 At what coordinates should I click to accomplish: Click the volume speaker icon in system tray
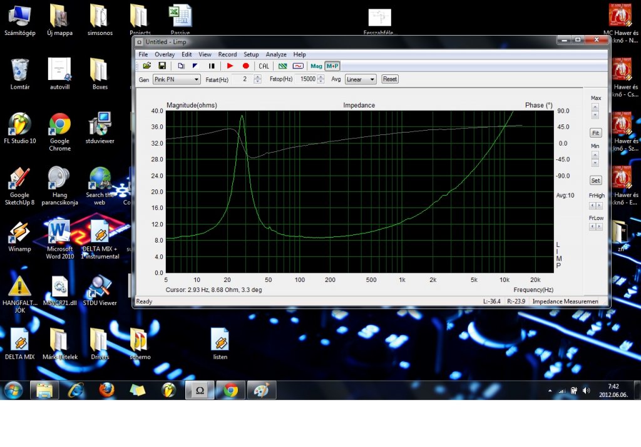(586, 390)
